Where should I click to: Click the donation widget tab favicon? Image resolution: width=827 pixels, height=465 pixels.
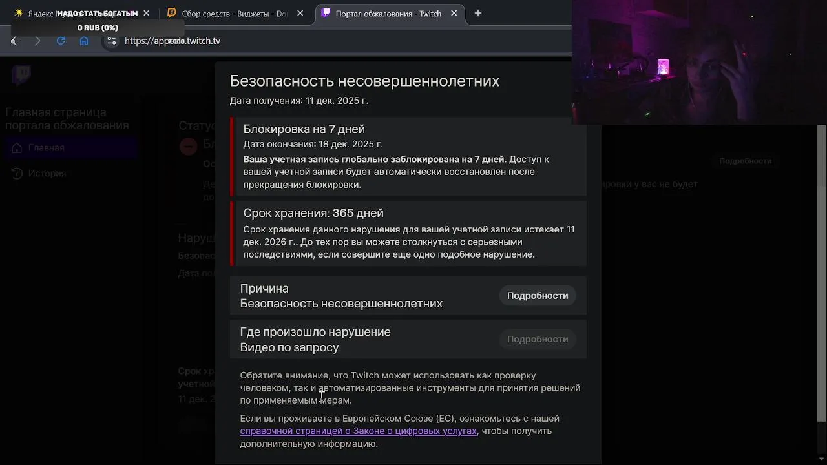(172, 13)
